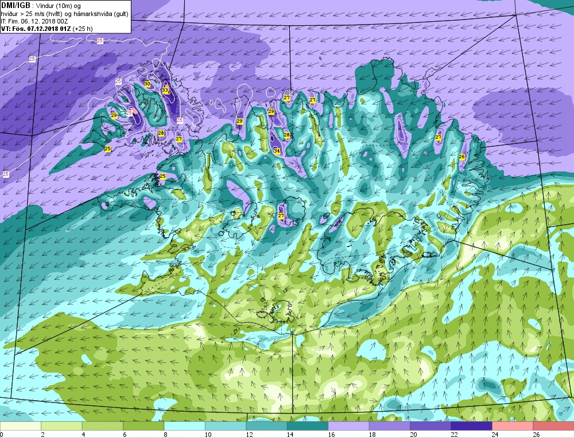574x438 pixels.
Task: Click the legend scale value 16
Action: (x=331, y=435)
